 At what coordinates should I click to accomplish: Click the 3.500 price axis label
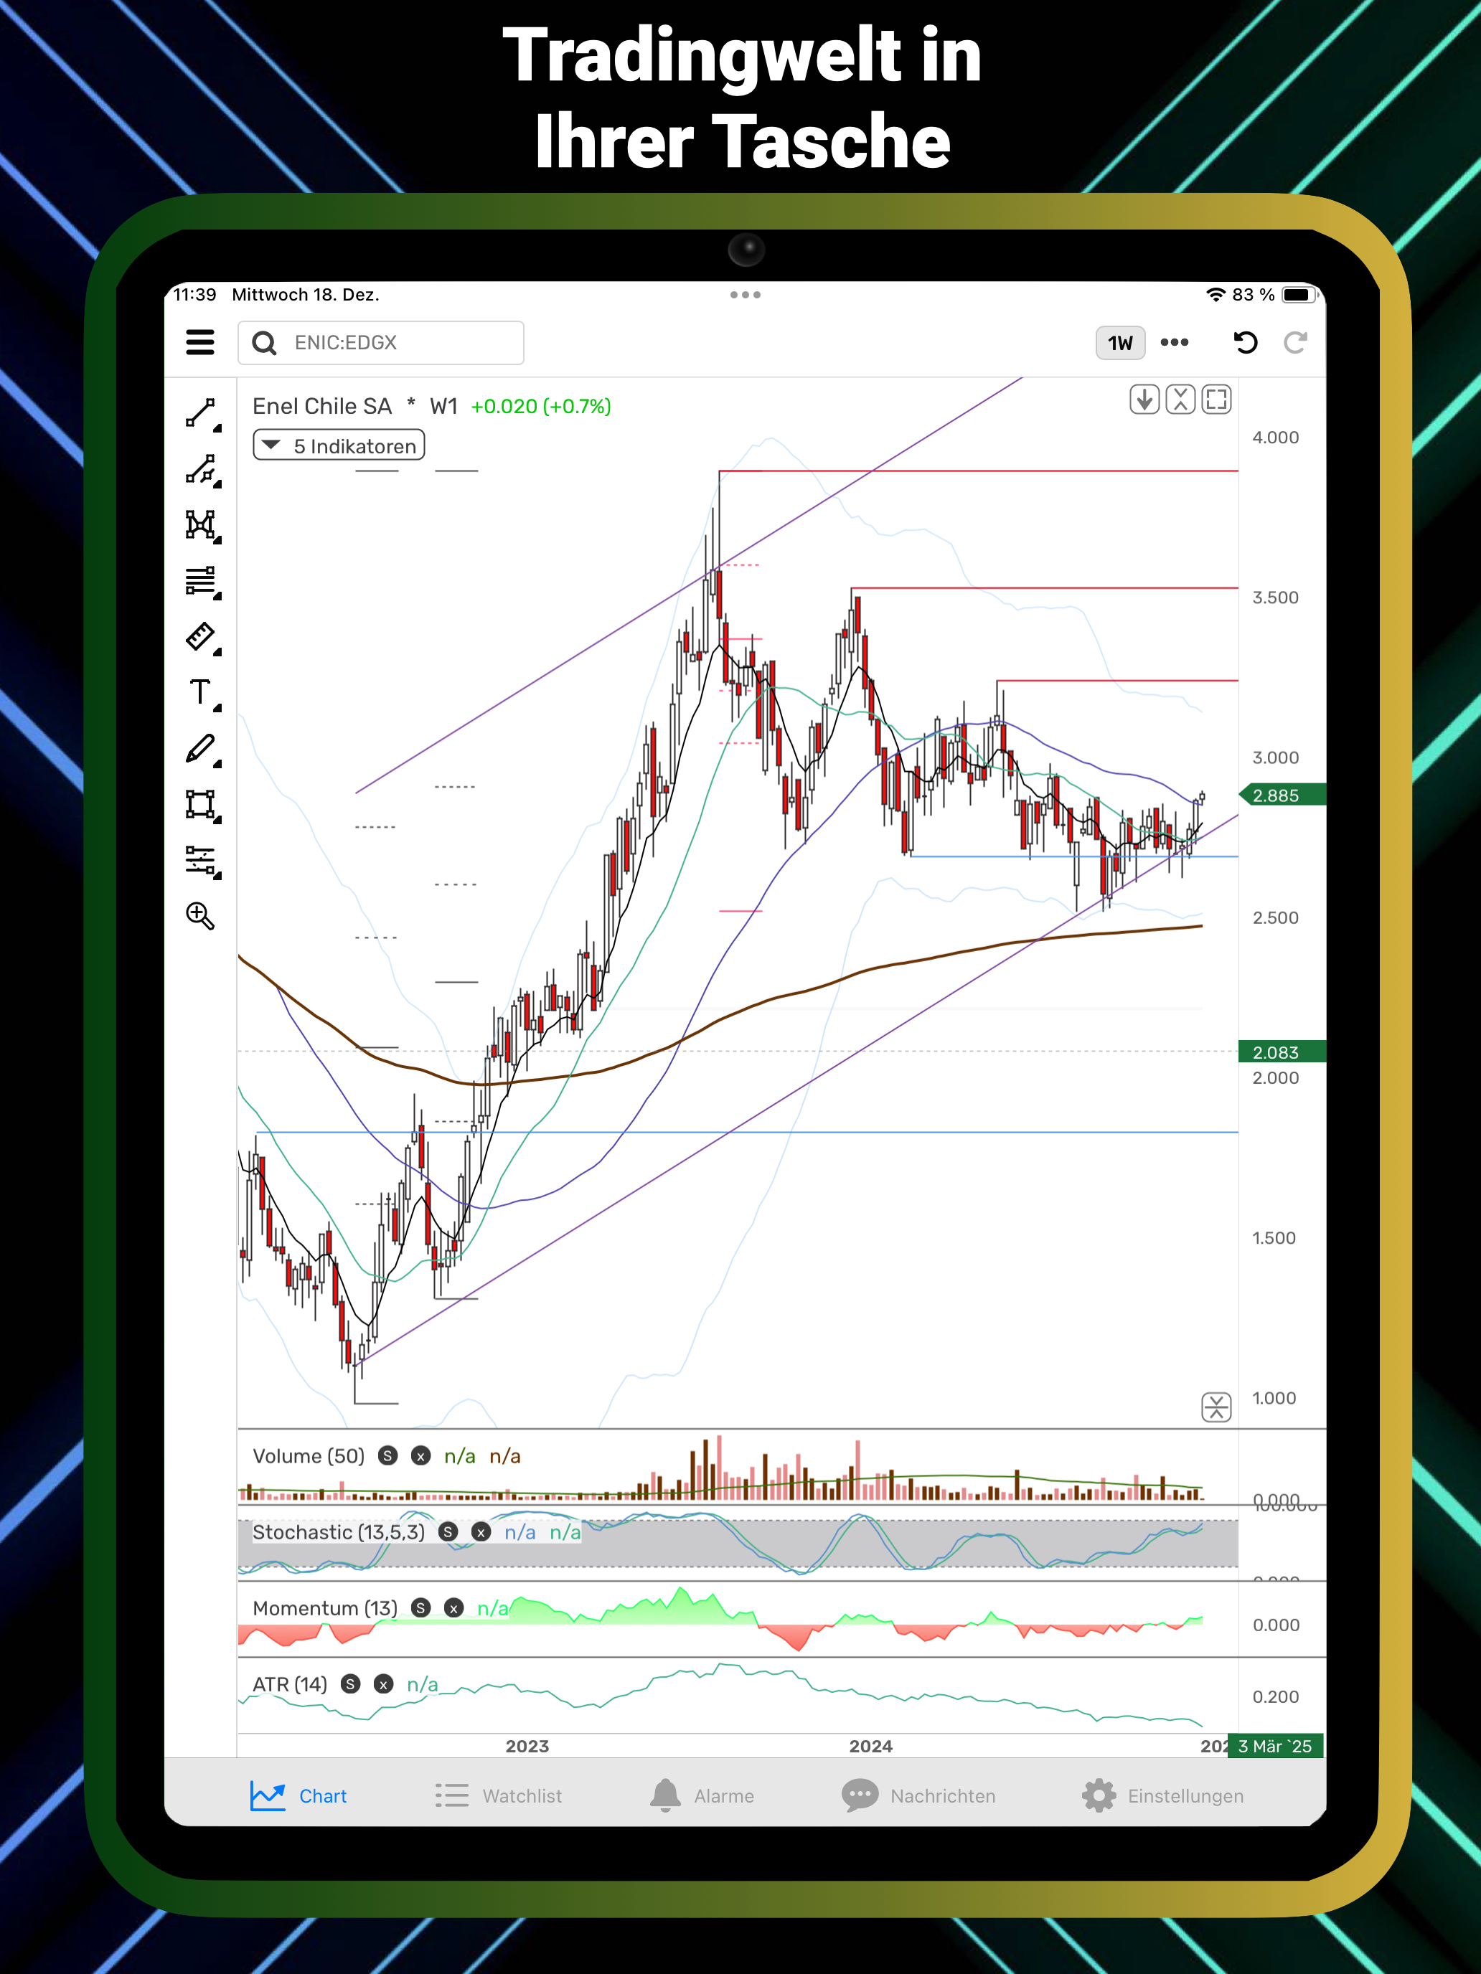tap(1275, 597)
